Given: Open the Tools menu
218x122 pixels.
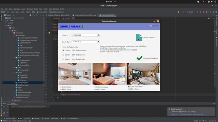Looking at the screenshot, I should point(45,9).
